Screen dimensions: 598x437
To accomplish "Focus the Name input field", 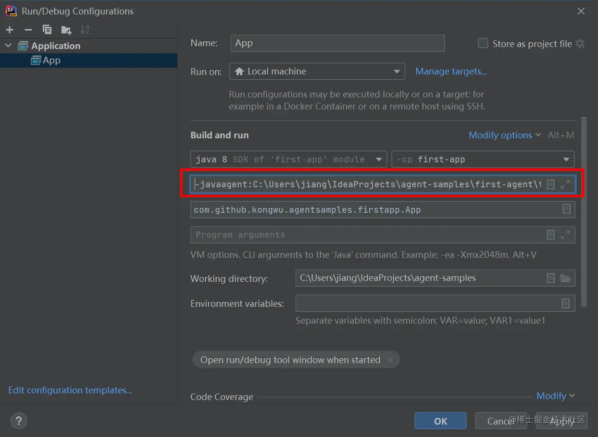I will tap(337, 43).
